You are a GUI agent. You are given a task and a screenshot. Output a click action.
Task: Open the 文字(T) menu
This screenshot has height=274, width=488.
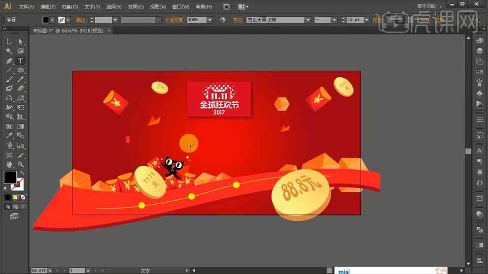[x=92, y=6]
